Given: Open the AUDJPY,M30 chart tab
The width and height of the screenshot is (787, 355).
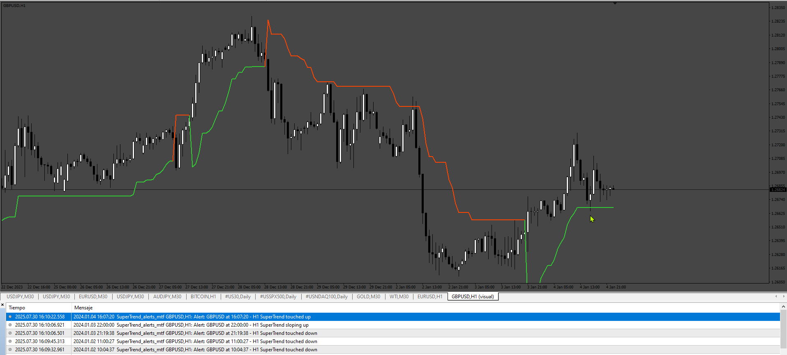Looking at the screenshot, I should click(x=167, y=297).
